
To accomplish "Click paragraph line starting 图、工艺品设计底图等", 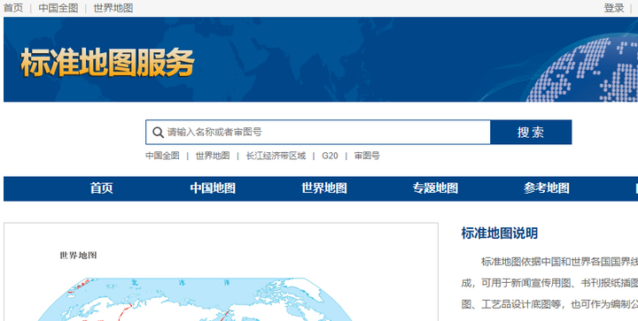I will tap(549, 304).
